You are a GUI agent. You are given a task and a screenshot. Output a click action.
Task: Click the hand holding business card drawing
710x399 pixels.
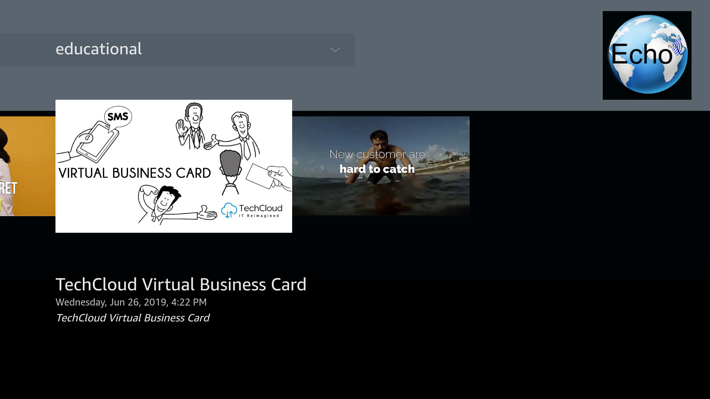270,176
